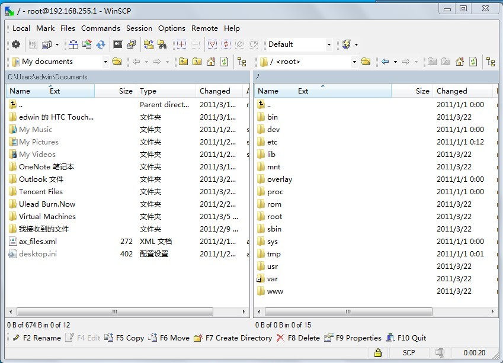
Task: Click the Unselect files minus icon
Action: tap(195, 44)
